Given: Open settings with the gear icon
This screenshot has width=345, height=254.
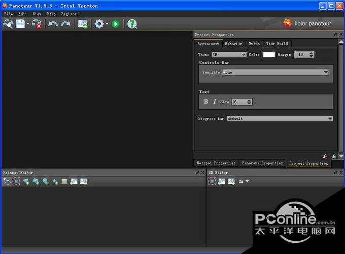Looking at the screenshot, I should [99, 24].
